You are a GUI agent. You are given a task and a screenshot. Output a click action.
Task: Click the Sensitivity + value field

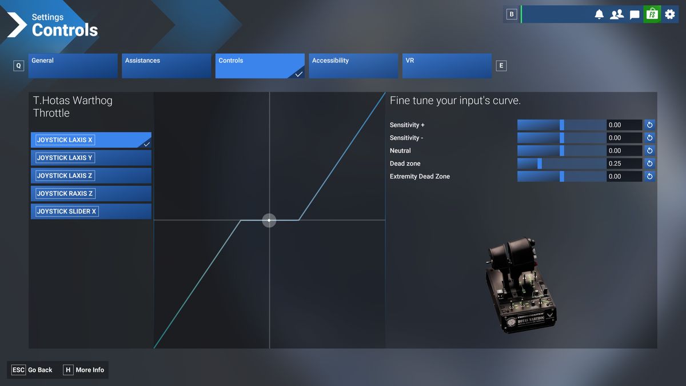[x=624, y=125]
